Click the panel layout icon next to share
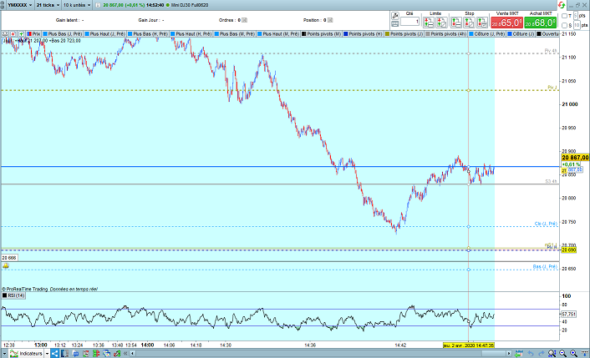This screenshot has height=358, width=590. pos(65,354)
